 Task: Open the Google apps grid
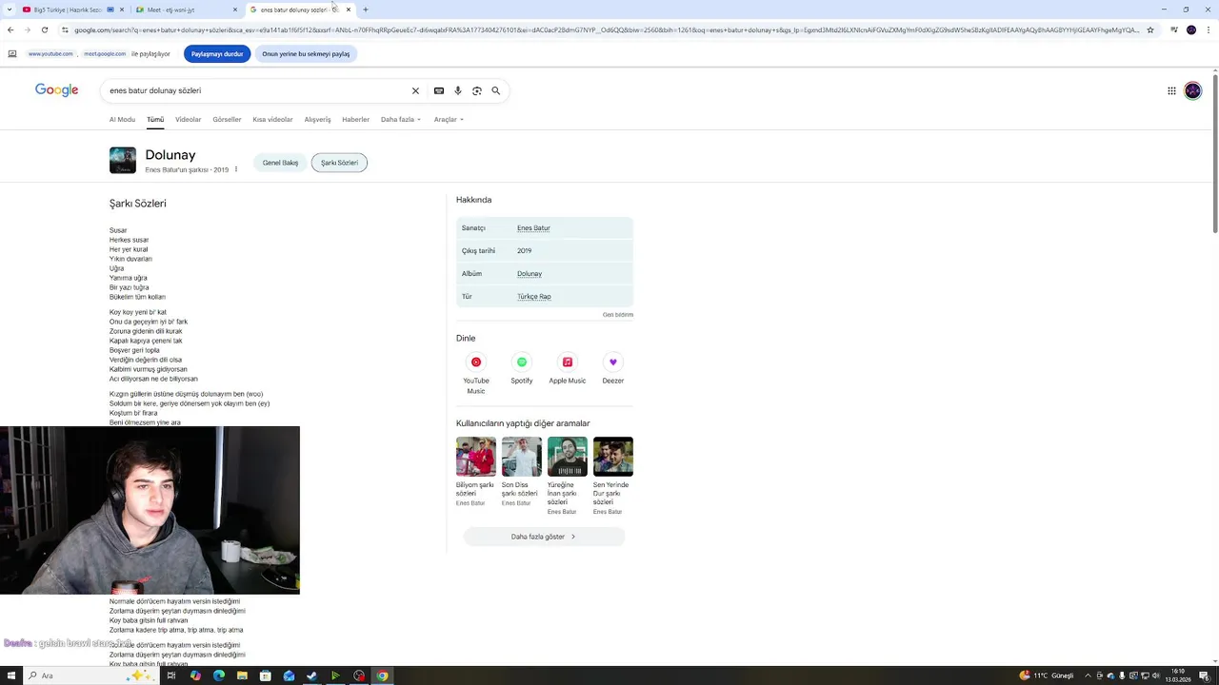[1171, 90]
